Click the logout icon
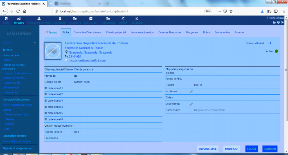288x155 pixels. (x=282, y=22)
